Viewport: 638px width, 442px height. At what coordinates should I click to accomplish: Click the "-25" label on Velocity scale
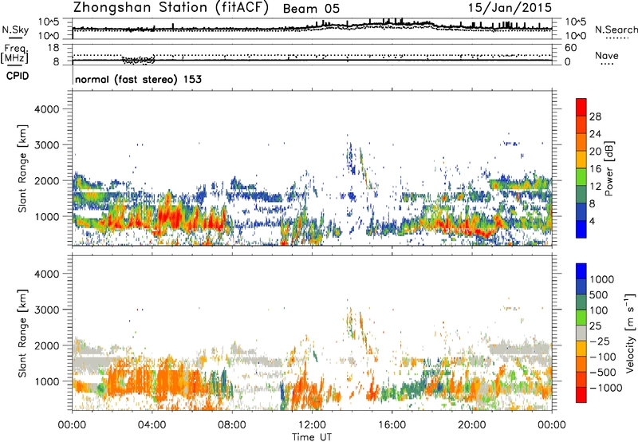[x=600, y=341]
